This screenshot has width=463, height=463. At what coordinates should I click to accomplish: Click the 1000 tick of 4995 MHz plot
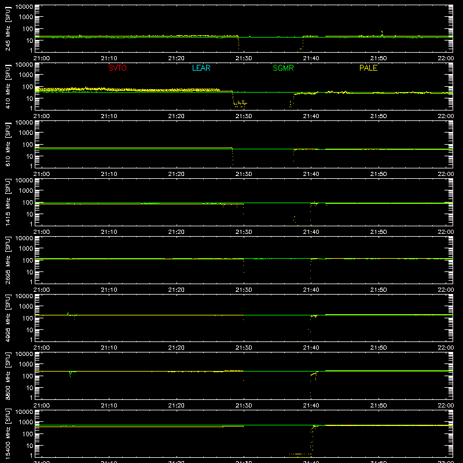click(x=26, y=306)
